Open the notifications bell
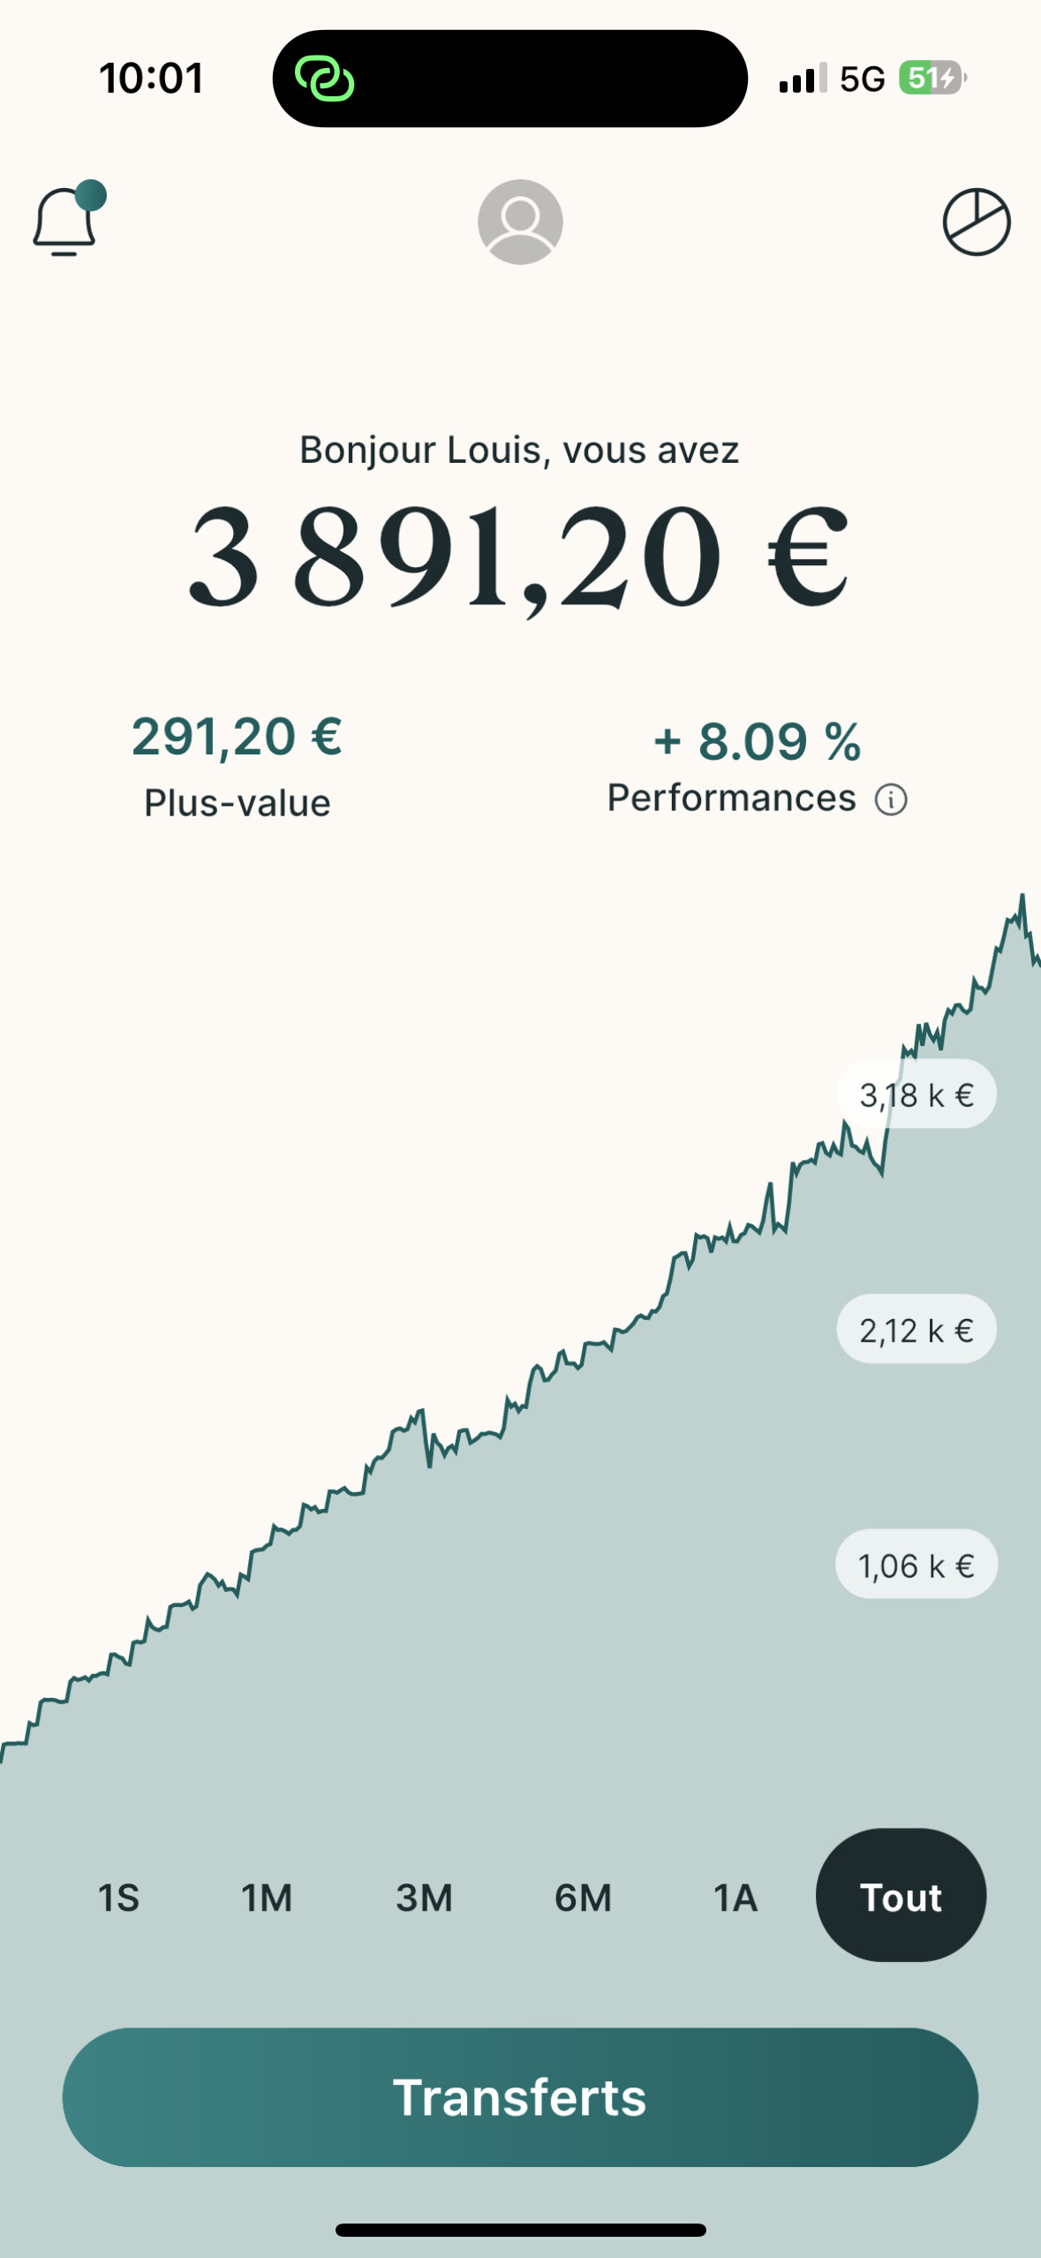The width and height of the screenshot is (1041, 2258). [65, 221]
